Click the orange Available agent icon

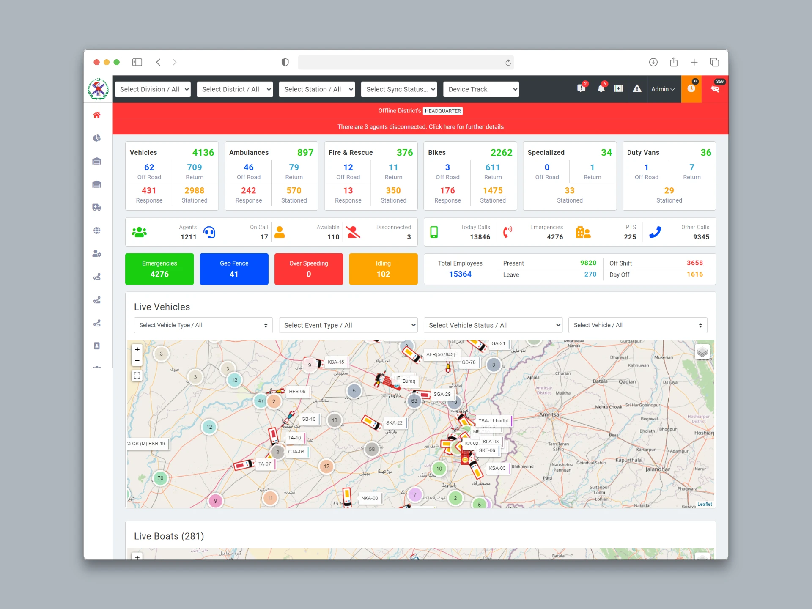[x=280, y=232]
